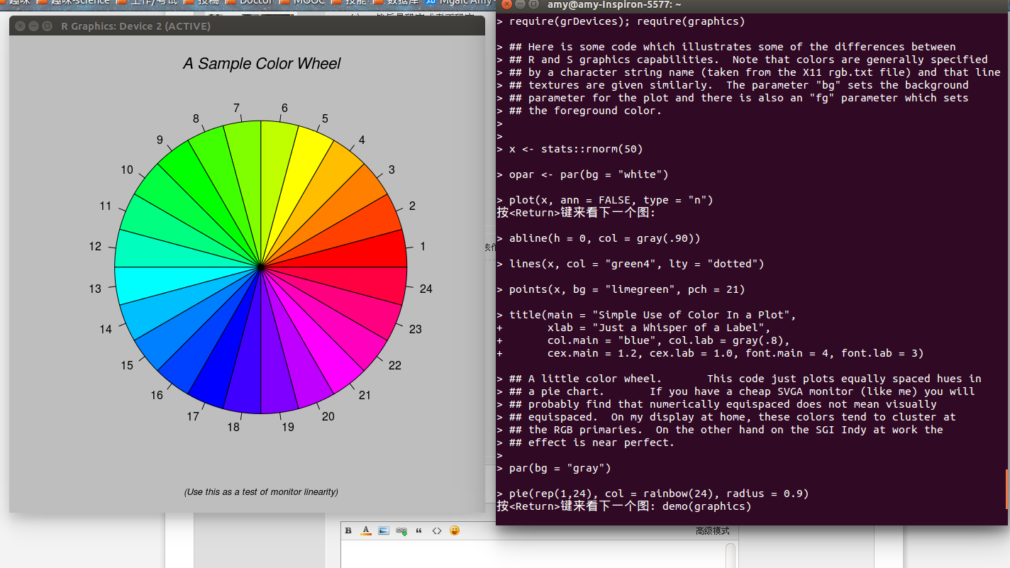Click the terminal line 'points(x, bg = "limegreen", pch = 21)'

[x=621, y=289]
